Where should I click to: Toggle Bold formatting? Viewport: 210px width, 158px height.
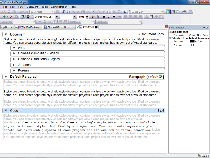point(104,17)
